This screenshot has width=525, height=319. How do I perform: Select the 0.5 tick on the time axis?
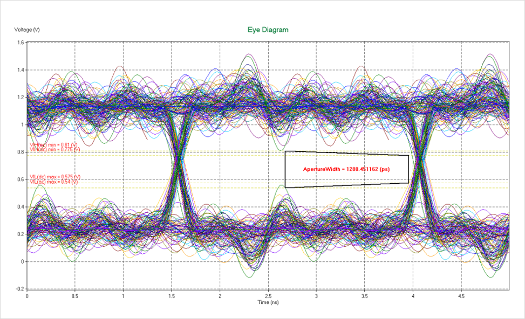[75, 296]
